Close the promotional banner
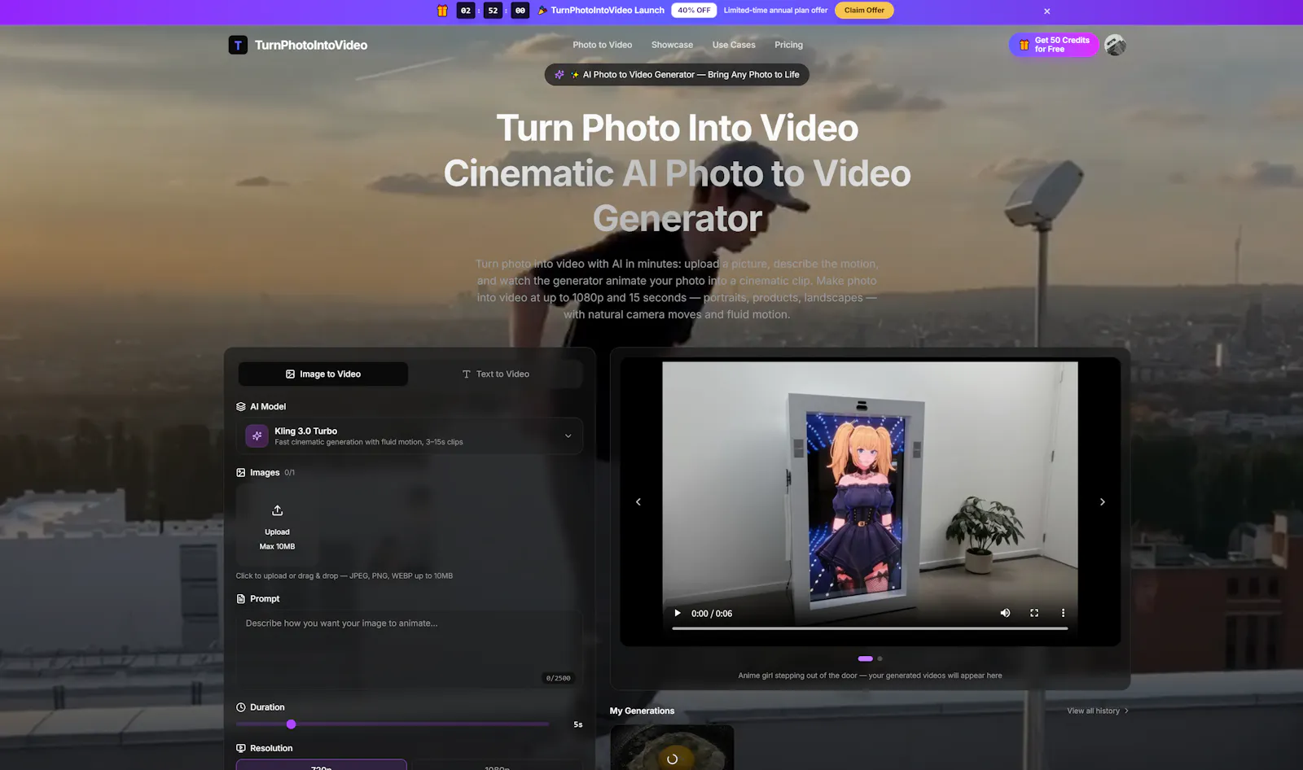The width and height of the screenshot is (1303, 770). [1047, 11]
